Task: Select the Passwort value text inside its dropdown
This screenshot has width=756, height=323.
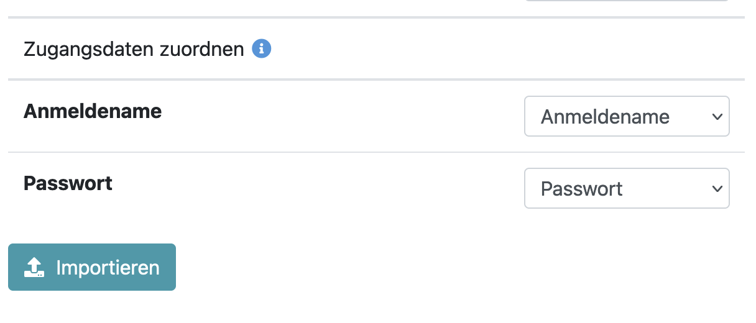Action: click(581, 189)
